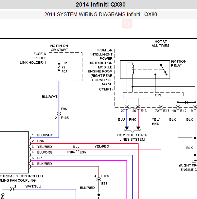
Task: Click the E96/F105 connector pin 2 symbol
Action: pos(59,114)
